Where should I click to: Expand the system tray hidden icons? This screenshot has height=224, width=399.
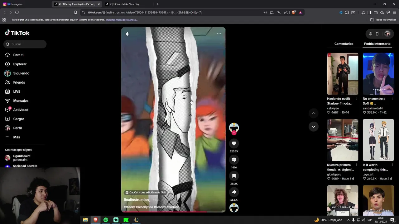click(349, 220)
